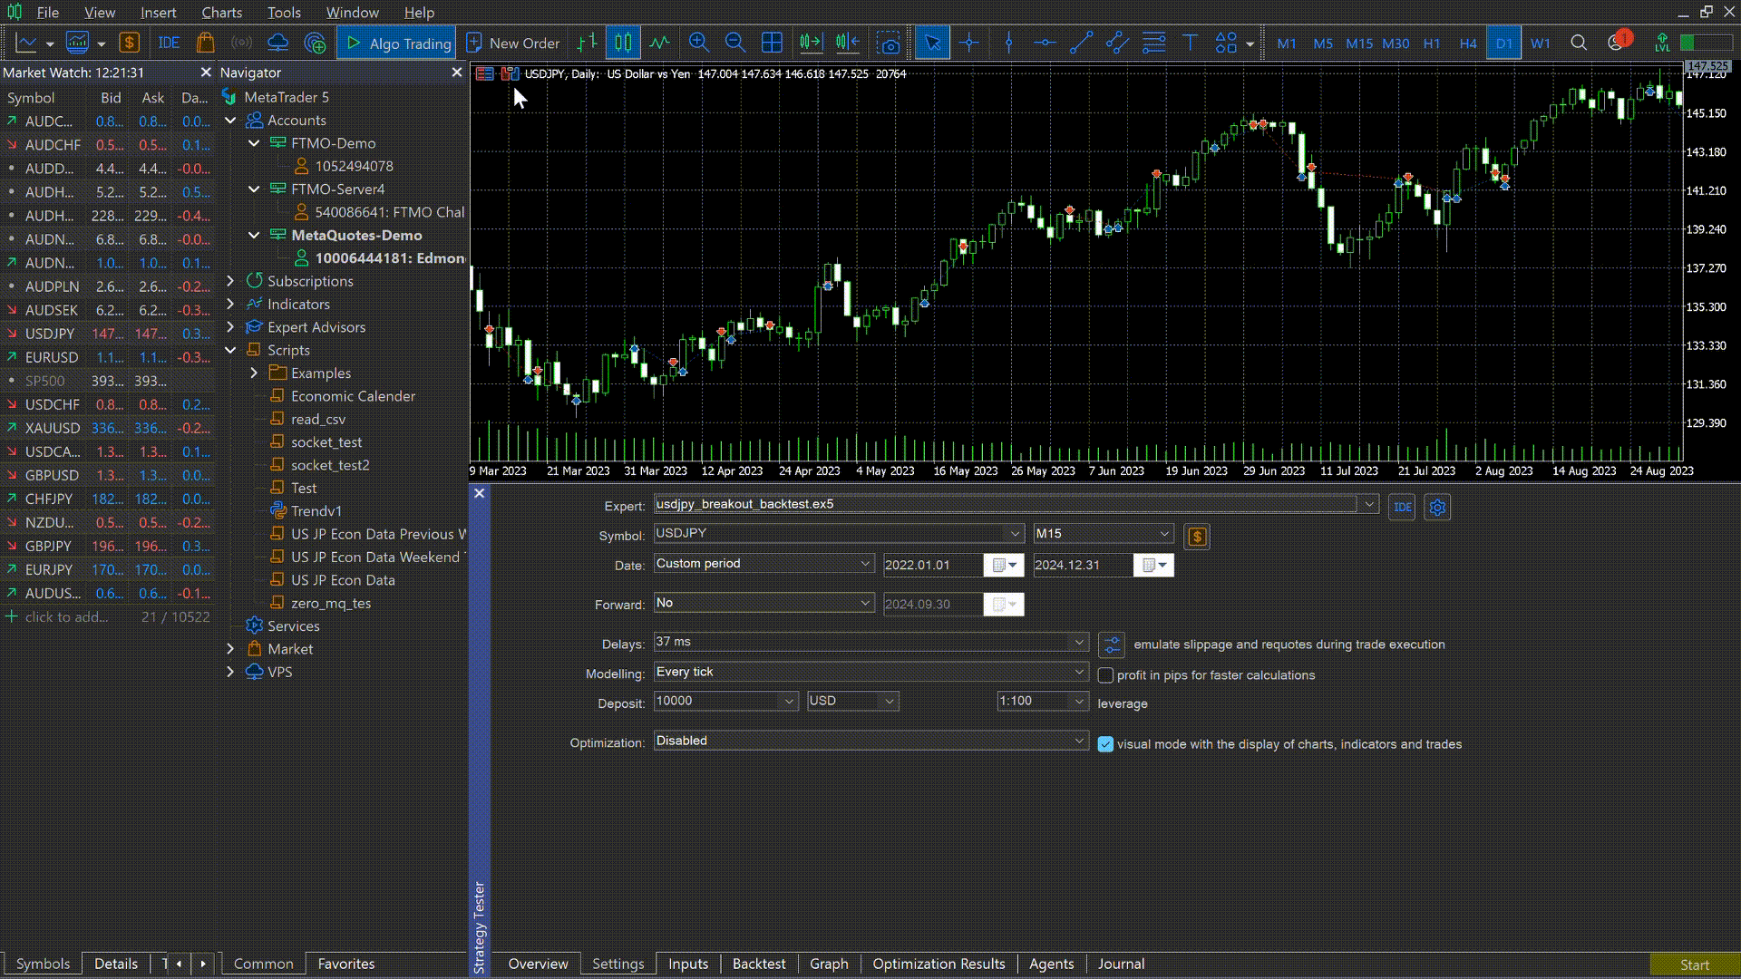Select the crosshair cursor tool

[969, 43]
